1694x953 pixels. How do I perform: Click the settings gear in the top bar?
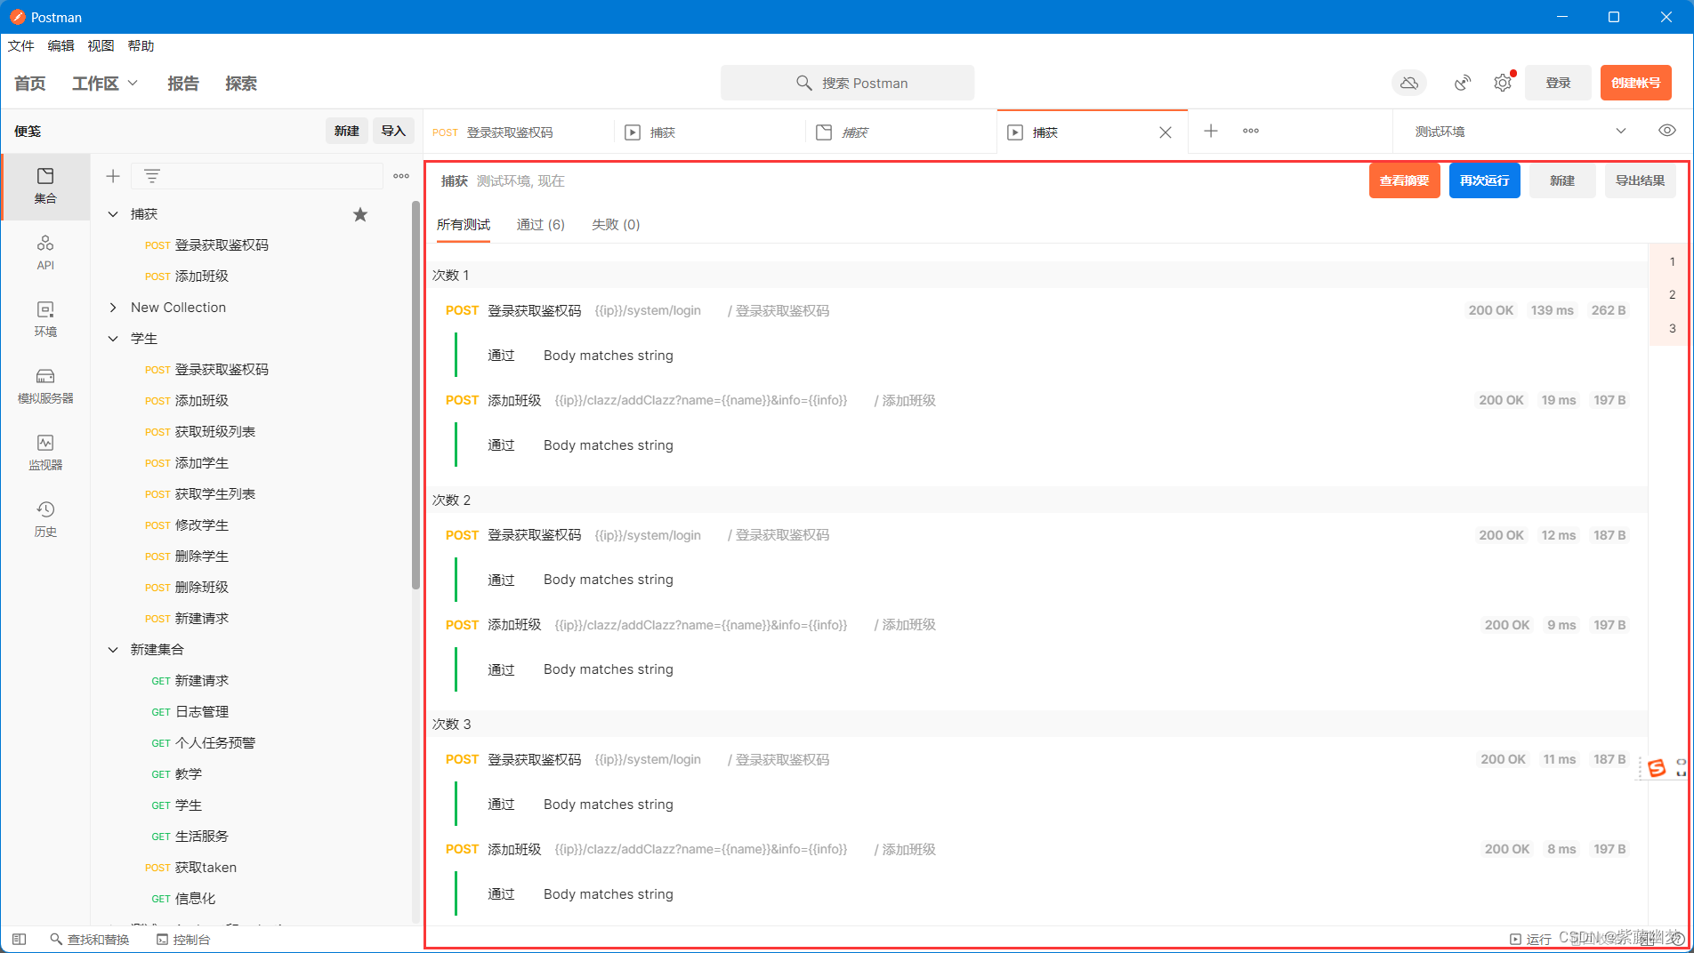click(1503, 82)
